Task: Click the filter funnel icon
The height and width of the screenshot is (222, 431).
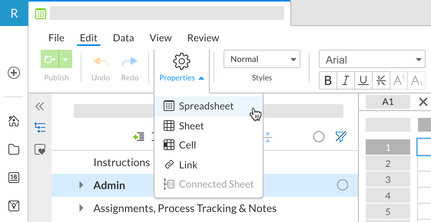Action: point(341,137)
